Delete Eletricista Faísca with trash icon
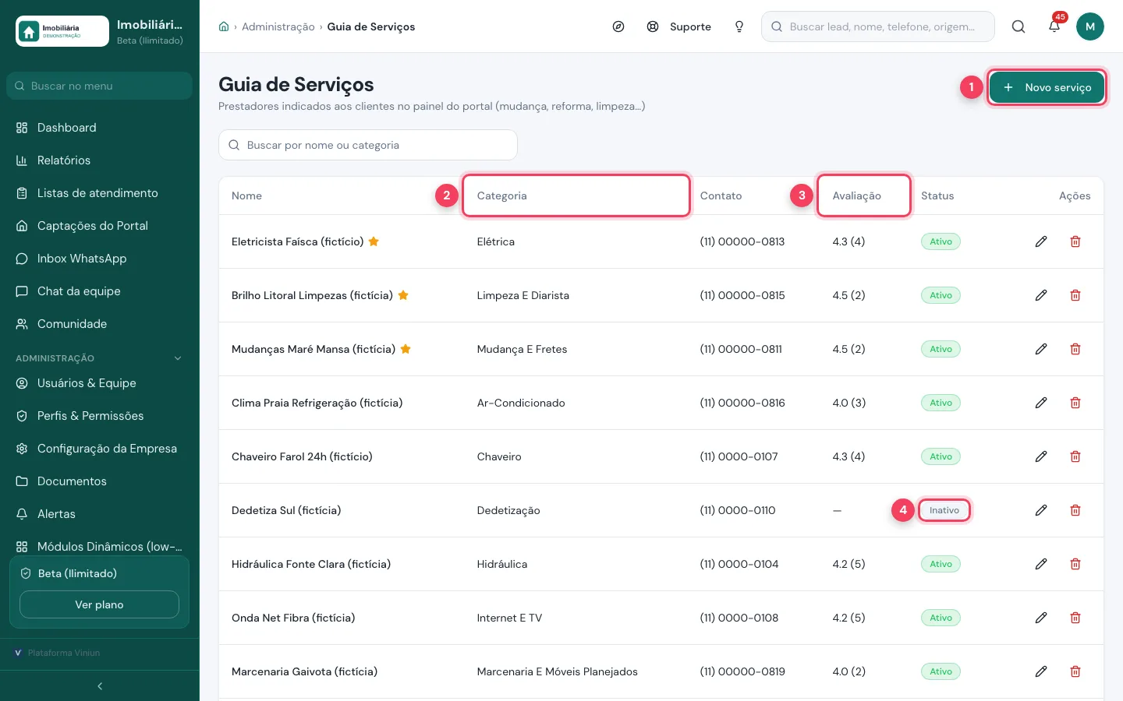Screen dimensions: 1123x701 point(1075,241)
